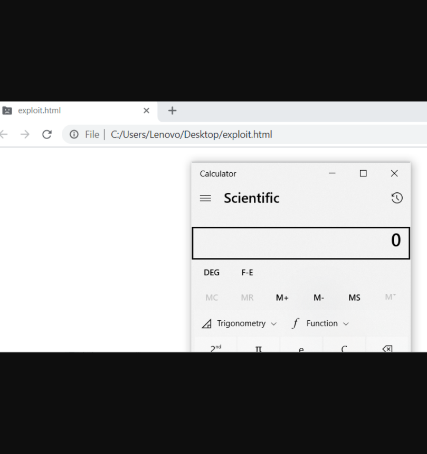Expand the Trigonometry dropdown
The image size is (427, 454).
click(x=239, y=323)
